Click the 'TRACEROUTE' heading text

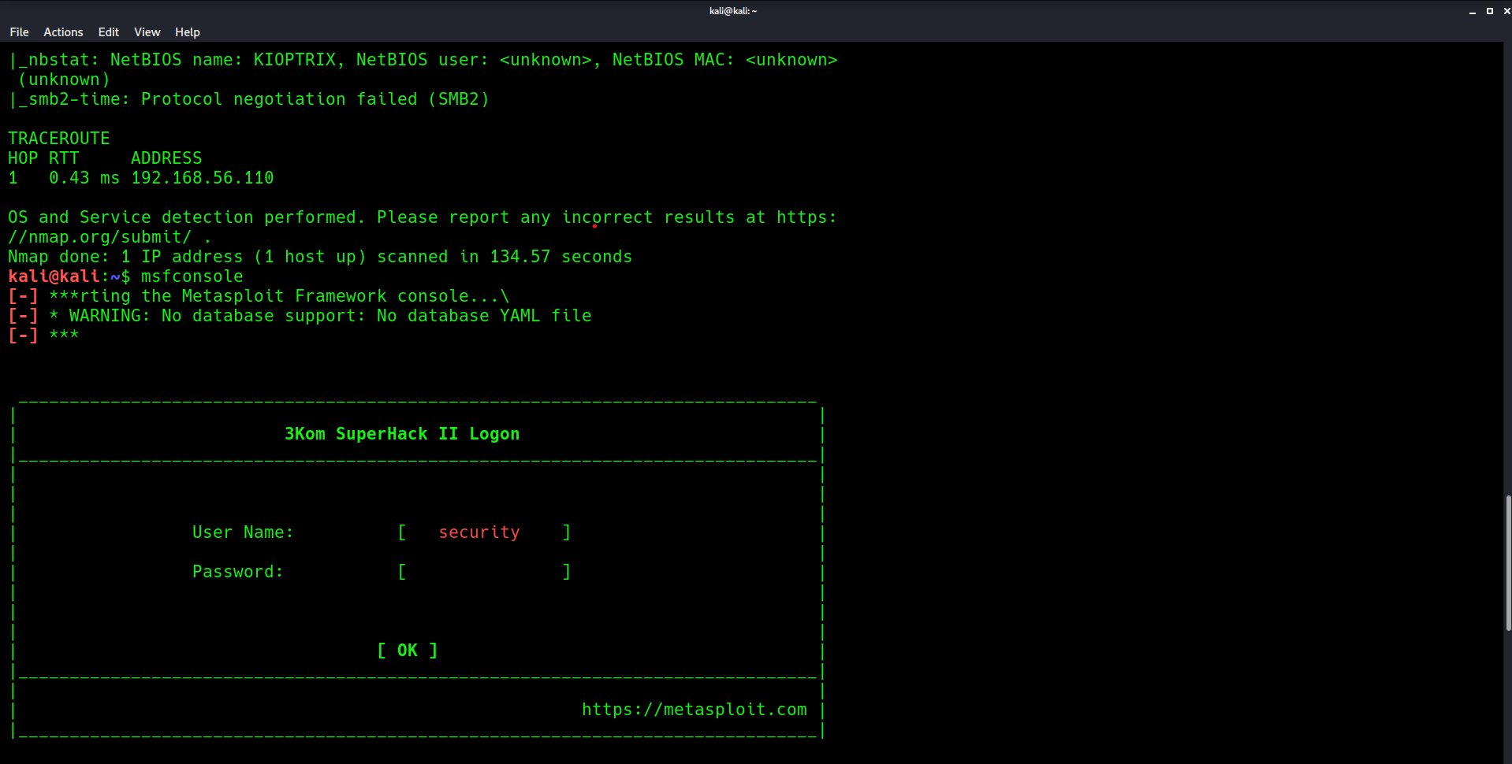pos(59,139)
